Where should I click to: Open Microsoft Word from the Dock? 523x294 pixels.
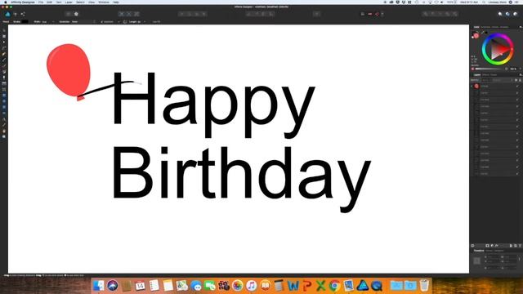(293, 286)
